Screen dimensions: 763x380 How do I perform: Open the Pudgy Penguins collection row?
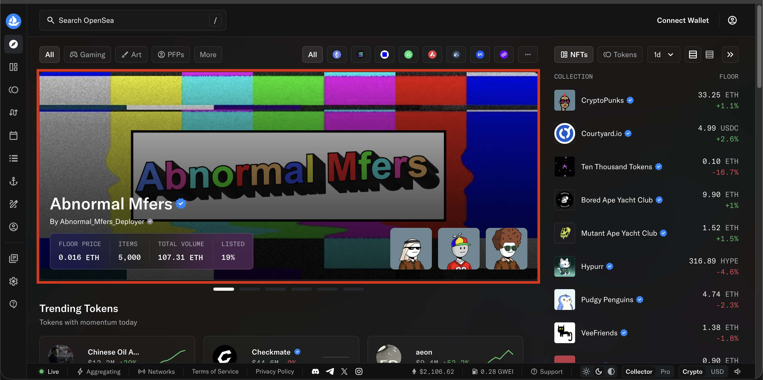[646, 300]
